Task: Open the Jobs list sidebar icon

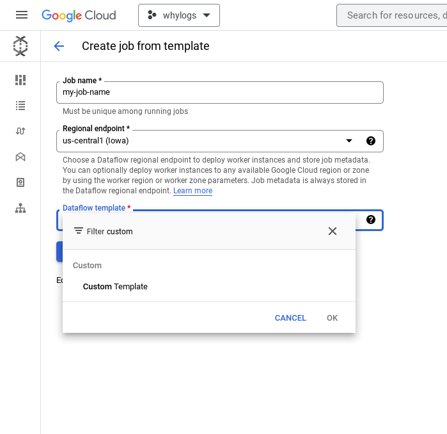Action: [20, 106]
